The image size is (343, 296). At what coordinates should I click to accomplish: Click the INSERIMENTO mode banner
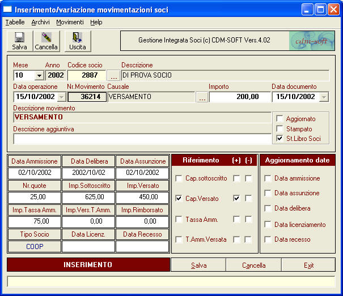click(88, 265)
